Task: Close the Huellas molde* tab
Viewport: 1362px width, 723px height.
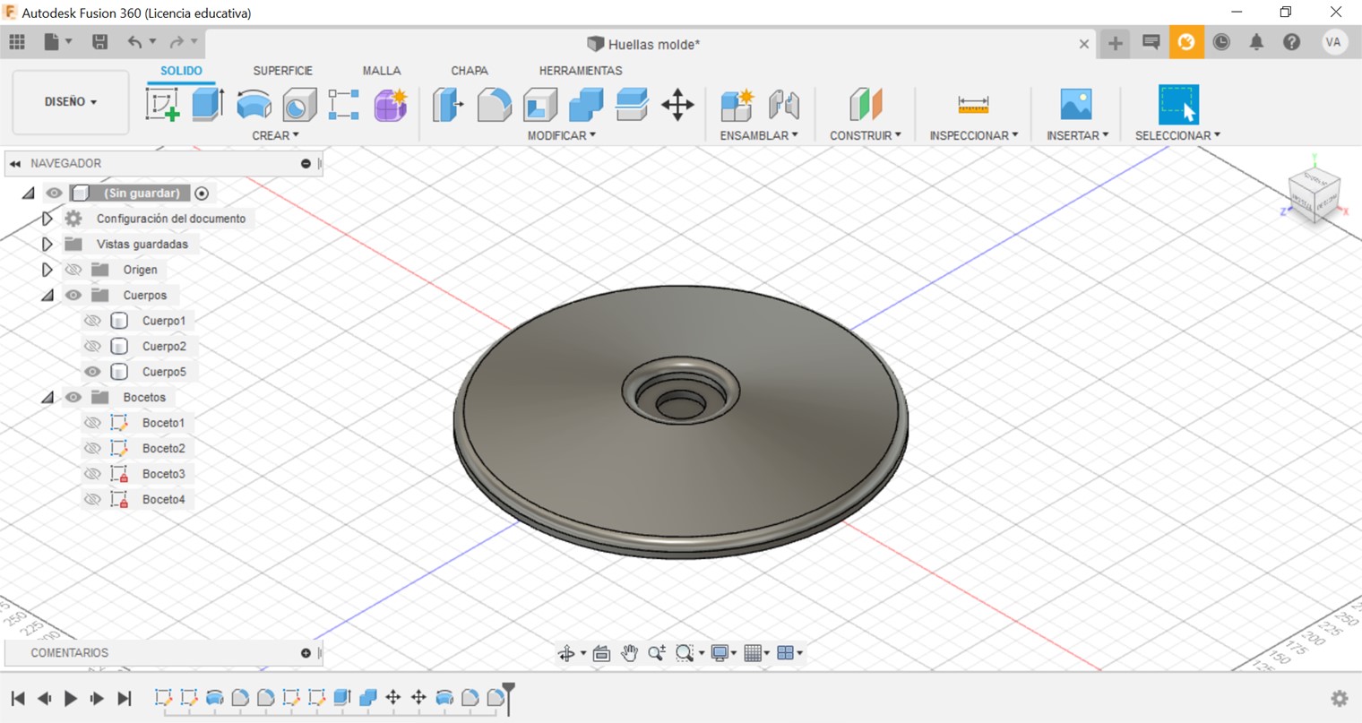Action: click(x=1083, y=44)
